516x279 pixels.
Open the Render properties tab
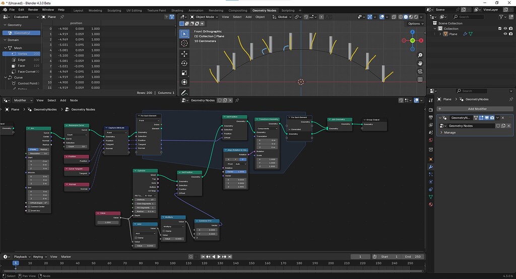[x=431, y=110]
